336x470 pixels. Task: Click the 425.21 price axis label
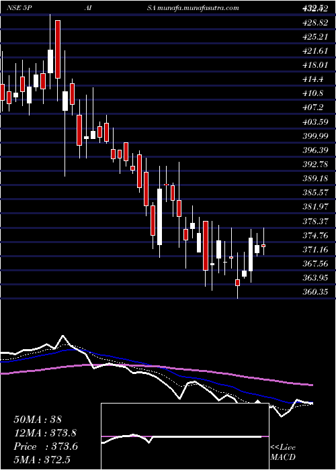314,37
